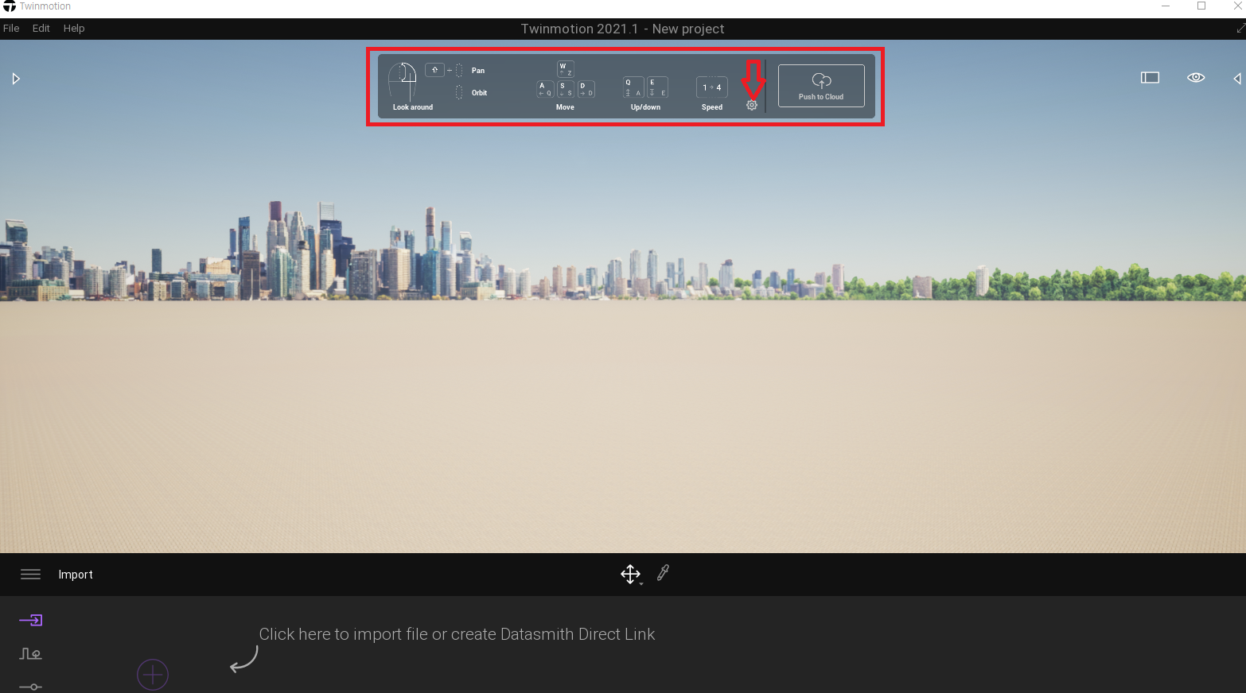The height and width of the screenshot is (693, 1246).
Task: Open the File menu
Action: click(x=11, y=28)
